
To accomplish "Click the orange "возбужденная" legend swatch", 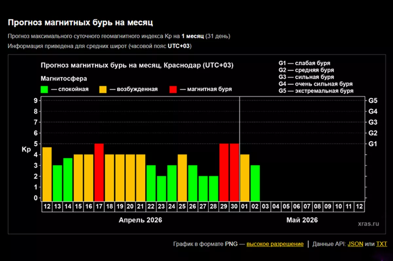I will 103,89.
